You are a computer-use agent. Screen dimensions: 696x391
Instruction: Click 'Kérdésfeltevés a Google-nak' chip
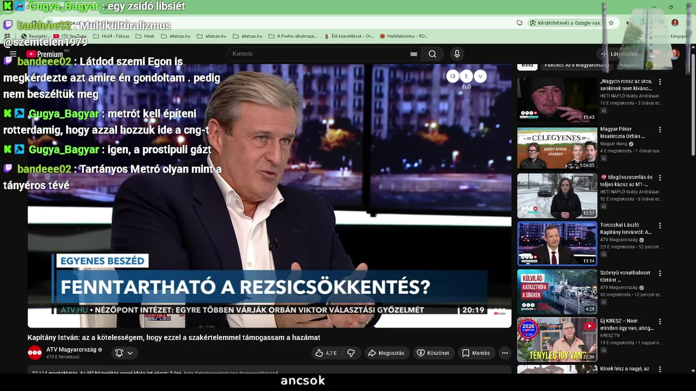click(x=565, y=23)
